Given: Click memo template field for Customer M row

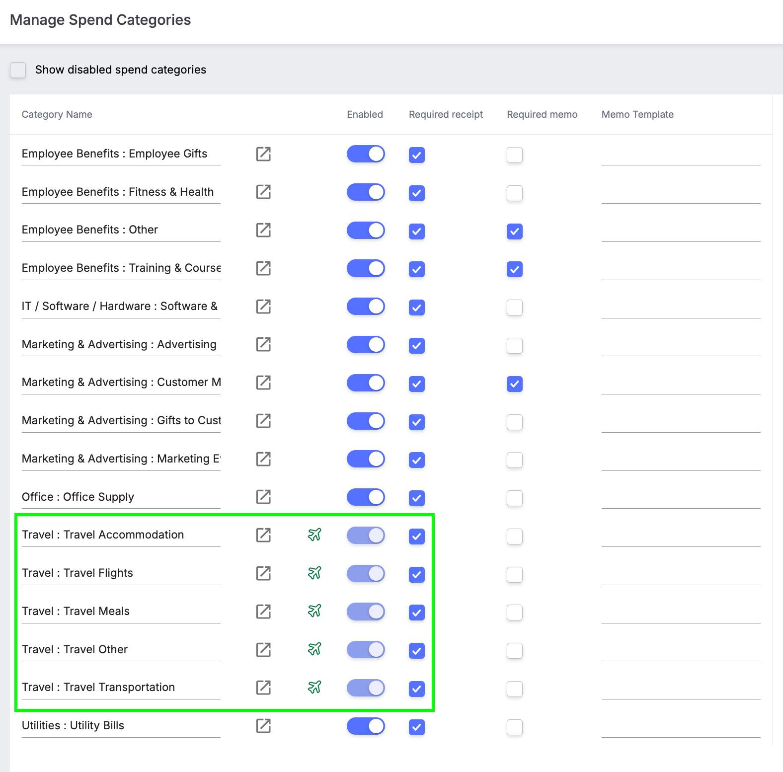Looking at the screenshot, I should (x=681, y=384).
